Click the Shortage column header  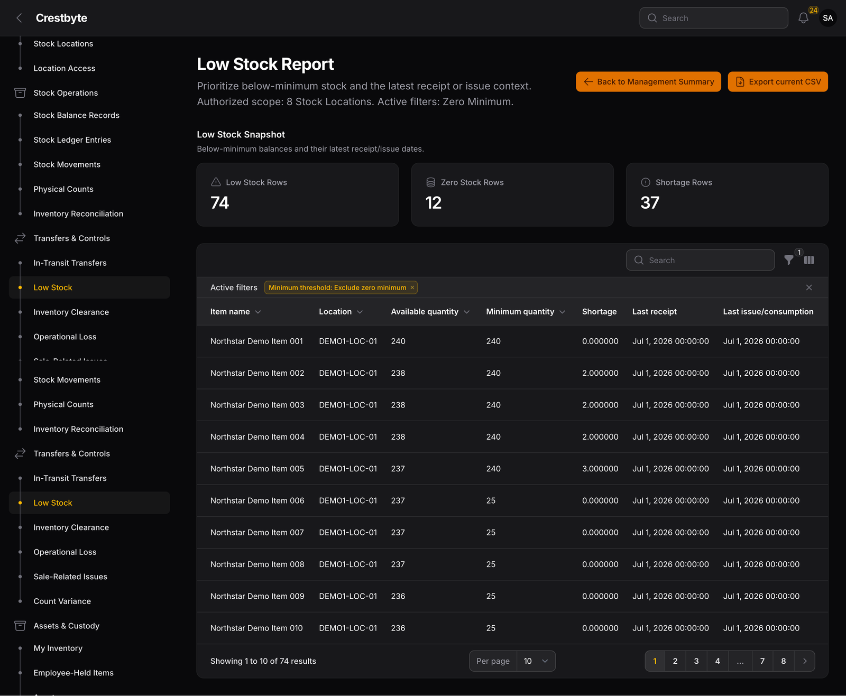(x=600, y=312)
